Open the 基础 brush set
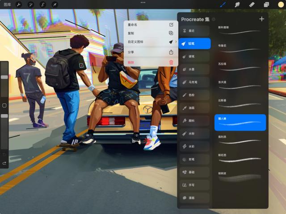The width and height of the screenshot is (286, 214). pyautogui.click(x=194, y=172)
